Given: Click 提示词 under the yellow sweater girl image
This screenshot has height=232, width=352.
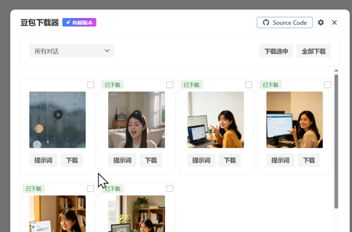Looking at the screenshot, I should [201, 160].
